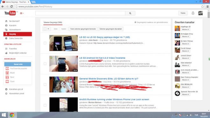Click the address bar URL
Screen dimensions: 210x118
pos(35,6)
